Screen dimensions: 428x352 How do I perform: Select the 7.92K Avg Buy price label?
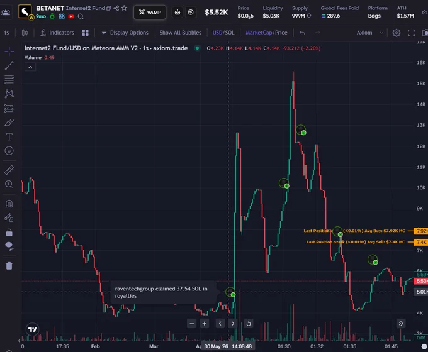click(421, 231)
